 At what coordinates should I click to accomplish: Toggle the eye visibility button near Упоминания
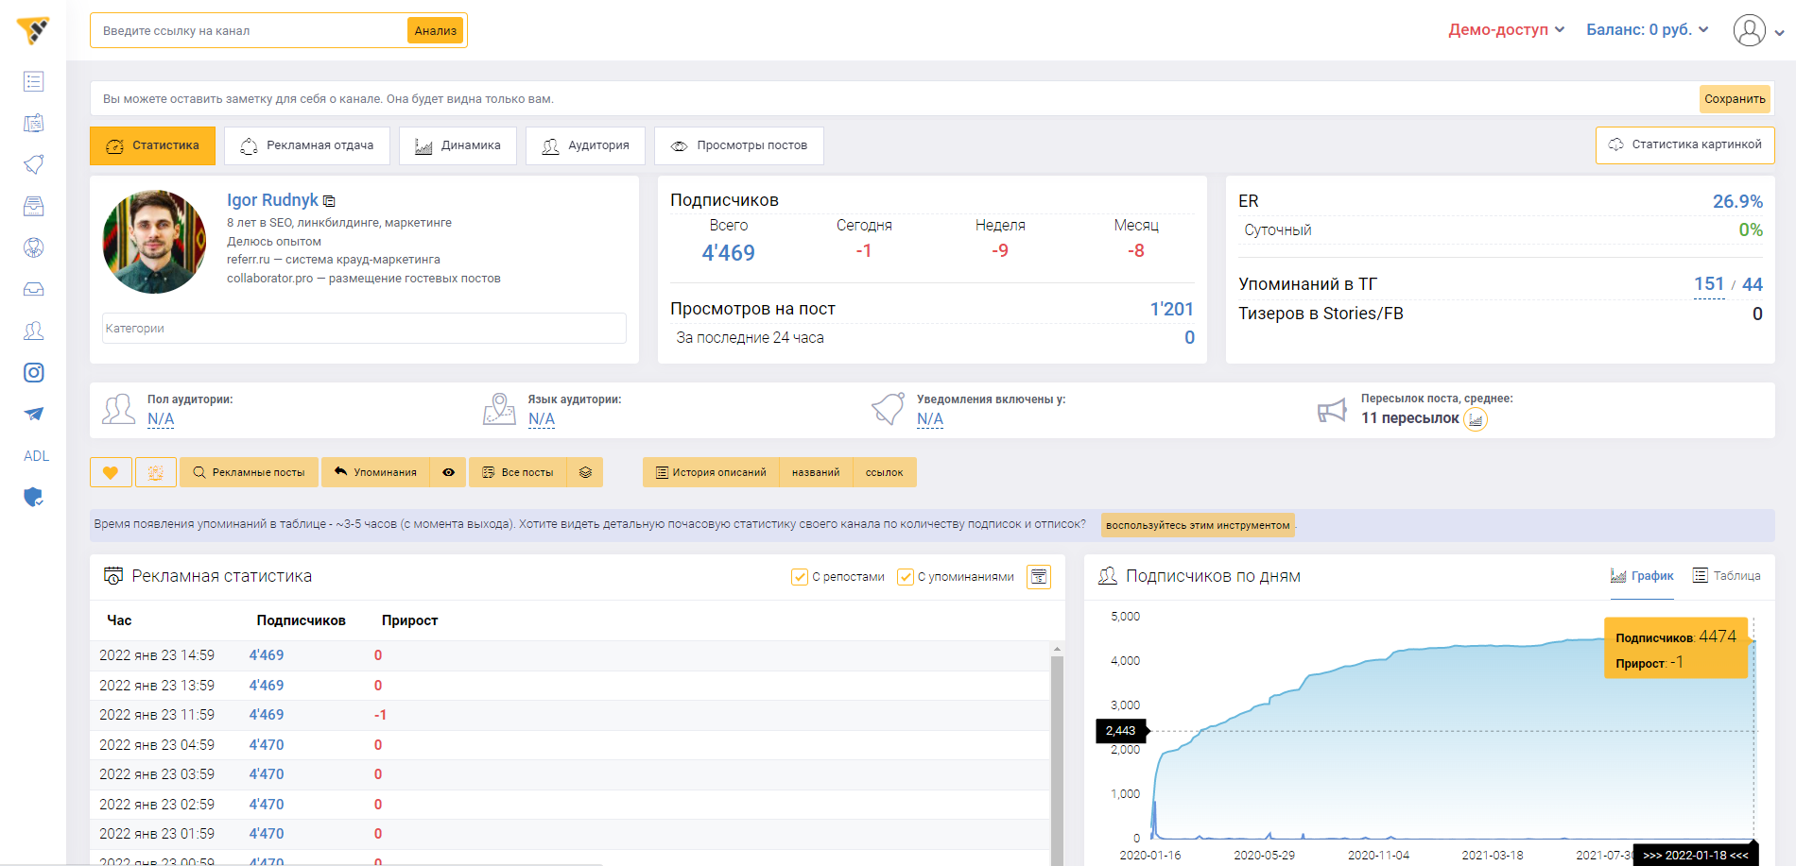pyautogui.click(x=448, y=472)
